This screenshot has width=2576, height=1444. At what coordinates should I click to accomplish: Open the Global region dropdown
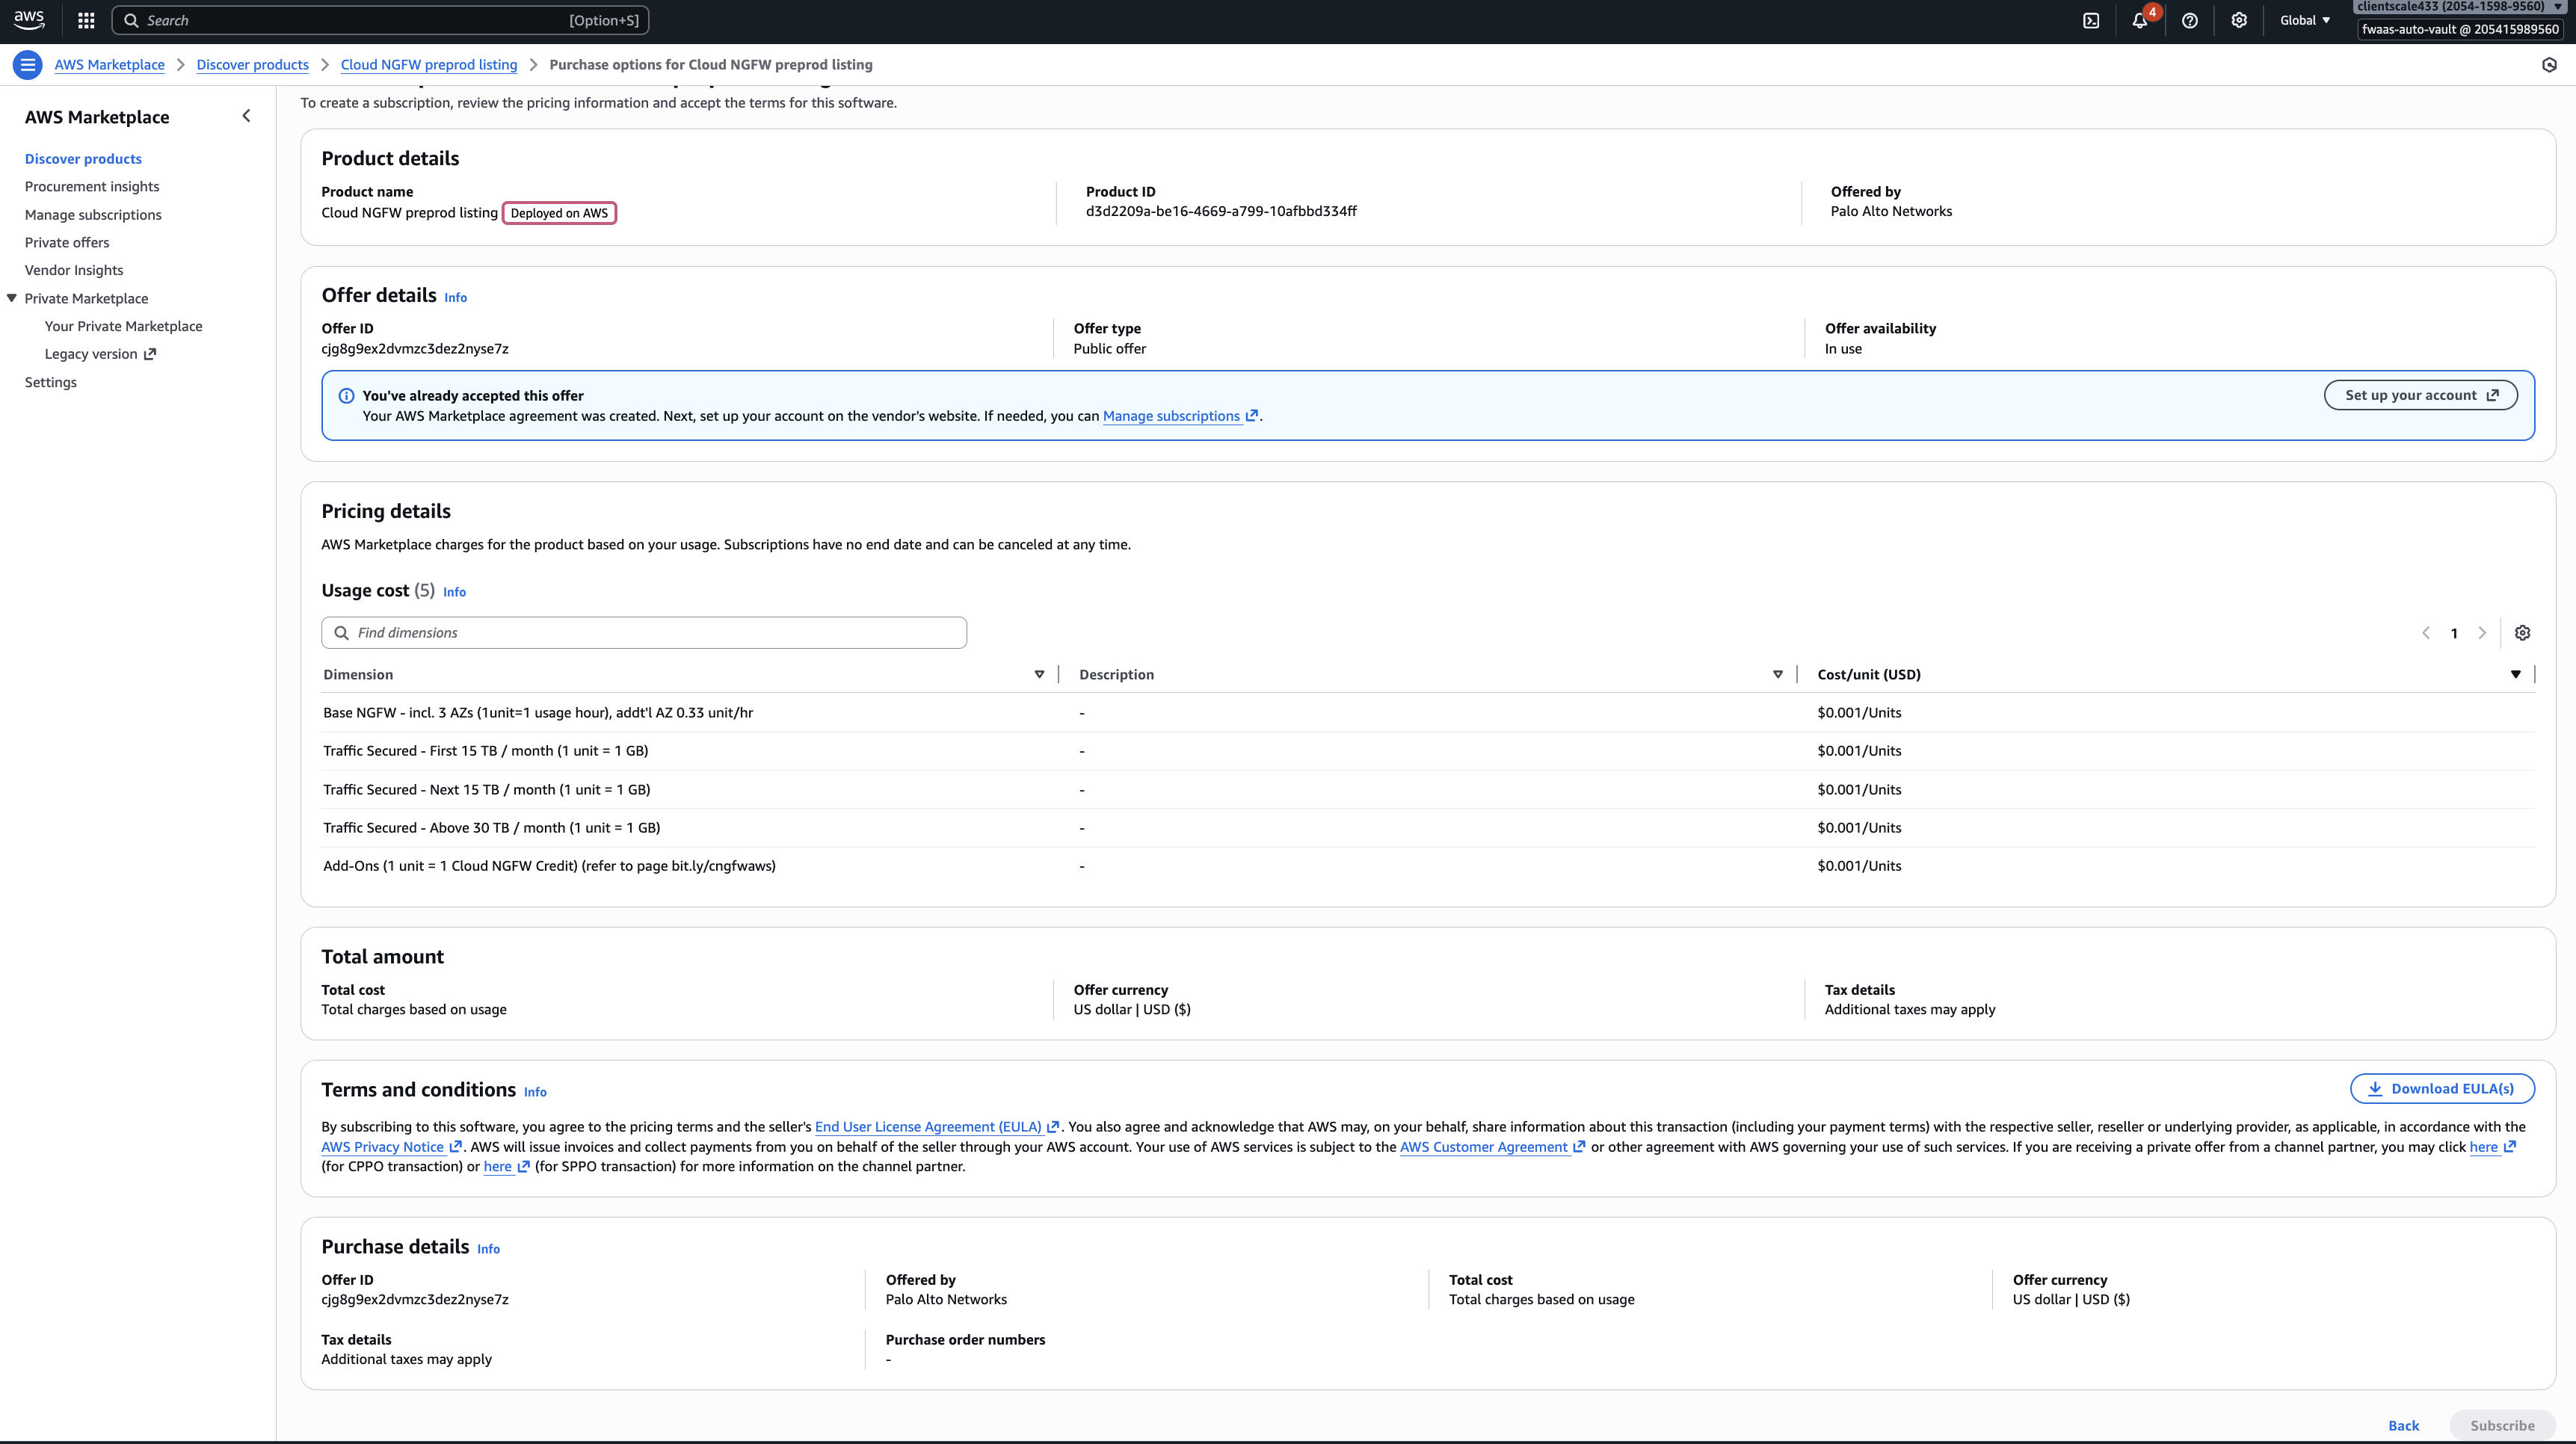(x=2305, y=20)
